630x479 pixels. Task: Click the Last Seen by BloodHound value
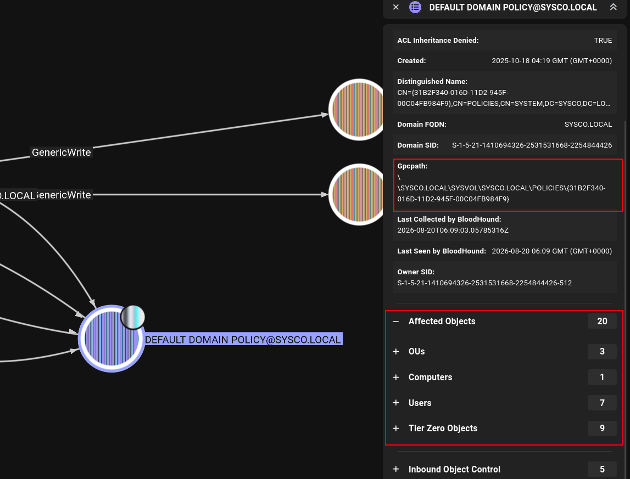click(551, 251)
